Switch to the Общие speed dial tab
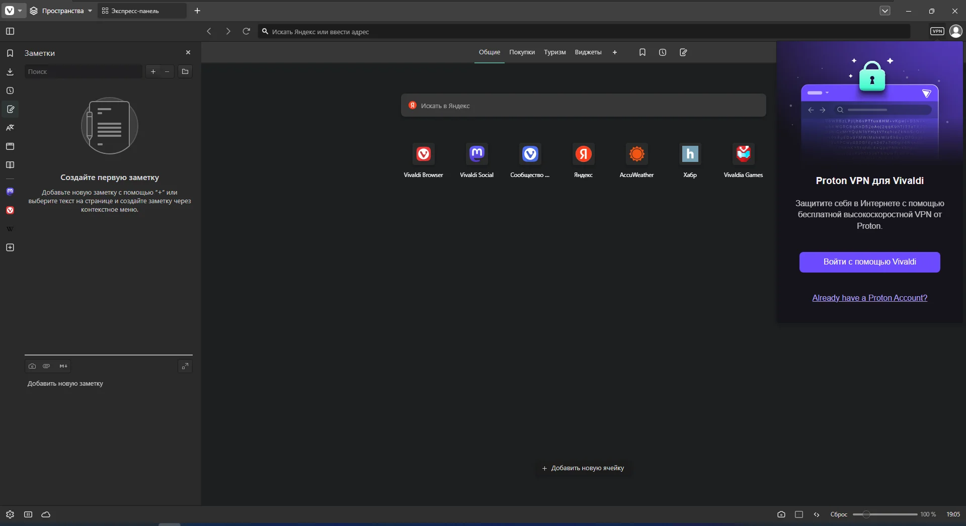 490,52
